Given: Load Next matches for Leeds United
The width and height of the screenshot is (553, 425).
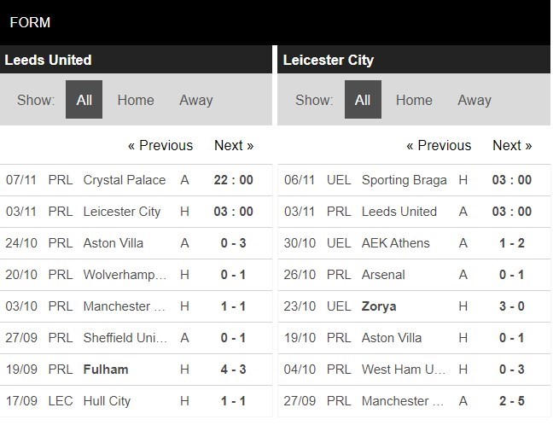Looking at the screenshot, I should pyautogui.click(x=234, y=145).
